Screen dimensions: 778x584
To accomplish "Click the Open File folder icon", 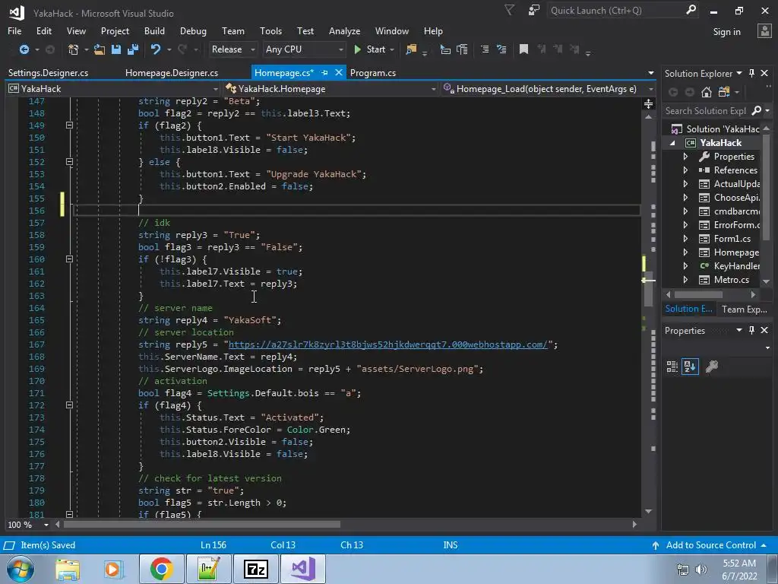I will [100, 49].
